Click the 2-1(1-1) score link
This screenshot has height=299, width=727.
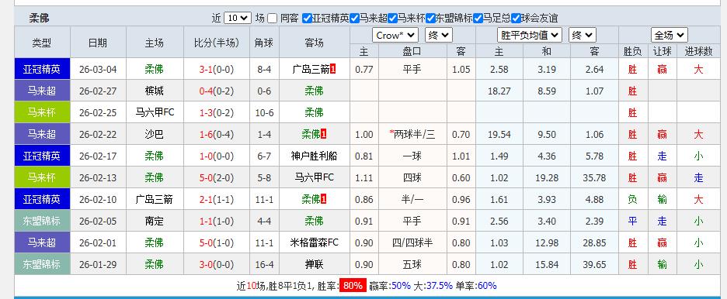tap(217, 200)
